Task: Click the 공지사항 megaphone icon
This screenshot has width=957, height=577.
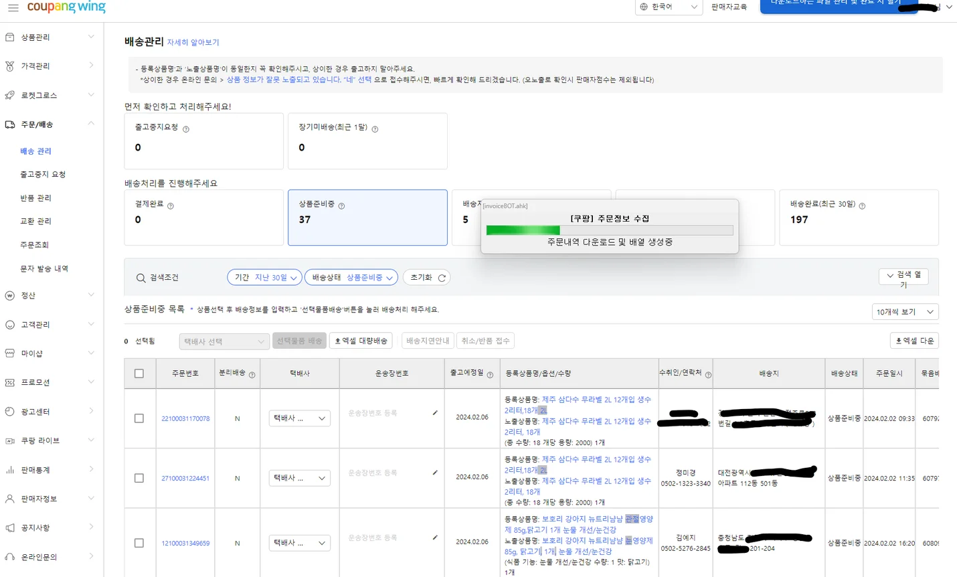Action: 10,527
